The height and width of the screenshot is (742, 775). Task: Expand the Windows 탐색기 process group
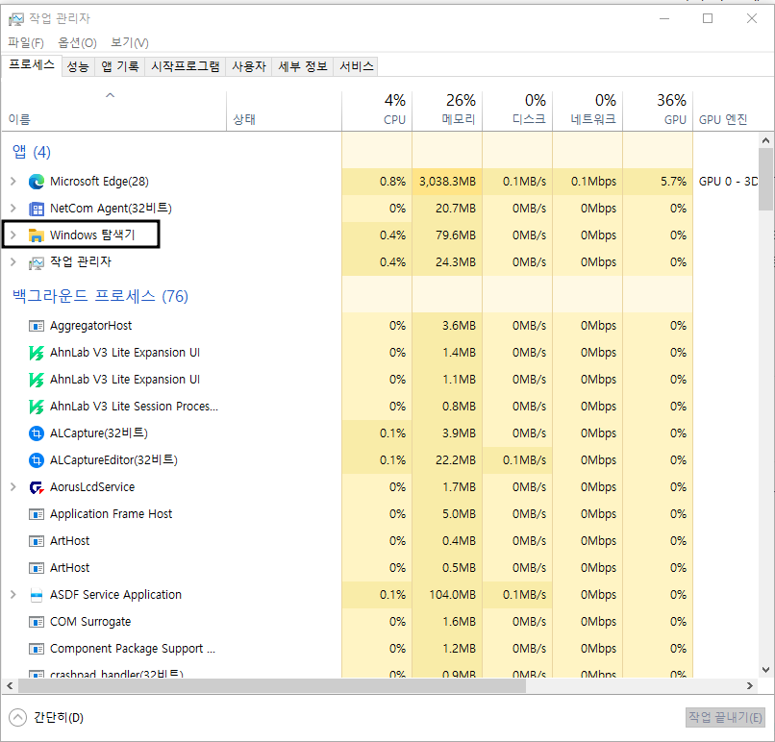tap(13, 235)
